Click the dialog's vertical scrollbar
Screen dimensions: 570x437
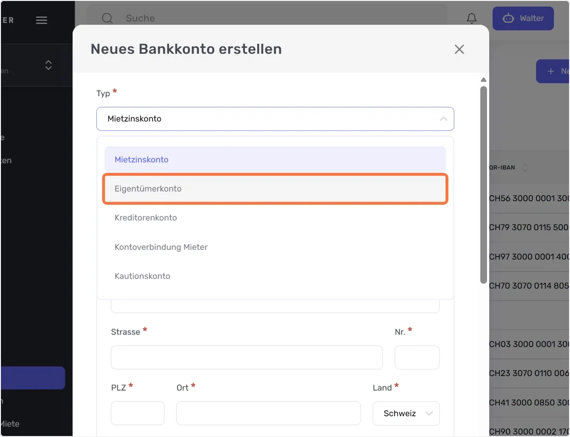tap(484, 185)
